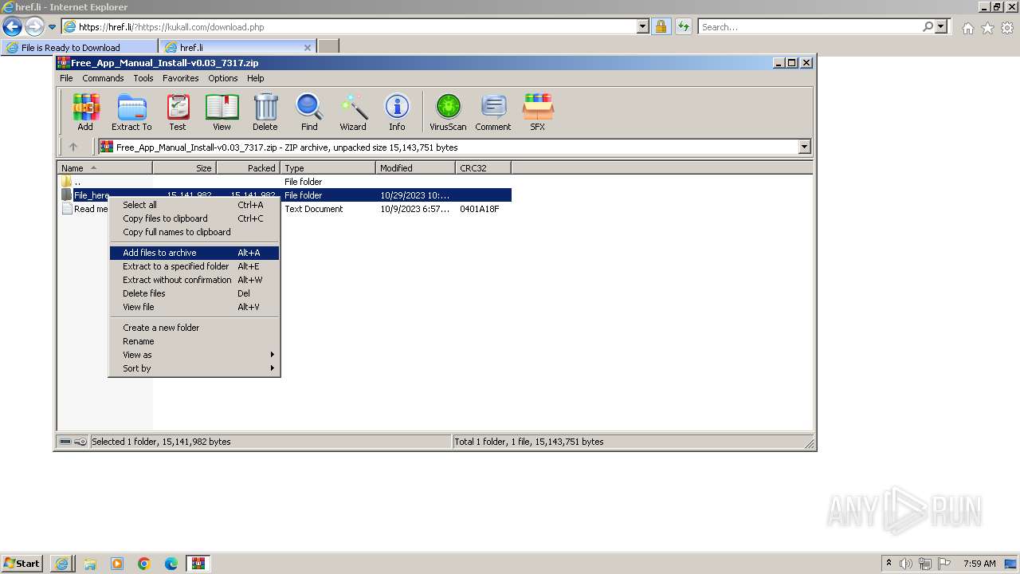The width and height of the screenshot is (1020, 574).
Task: Switch to the href.li tab
Action: [237, 47]
